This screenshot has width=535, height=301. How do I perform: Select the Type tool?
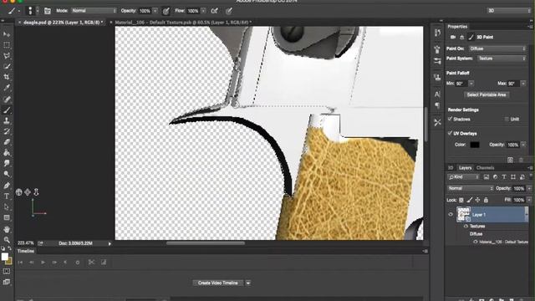(x=7, y=196)
